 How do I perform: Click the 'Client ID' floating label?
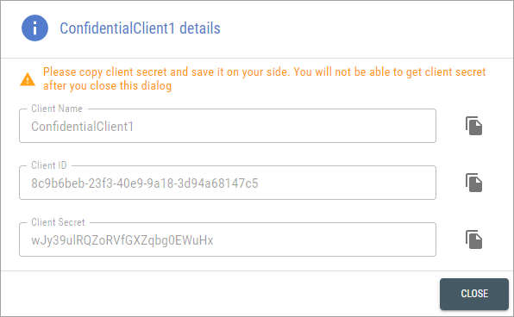49,165
